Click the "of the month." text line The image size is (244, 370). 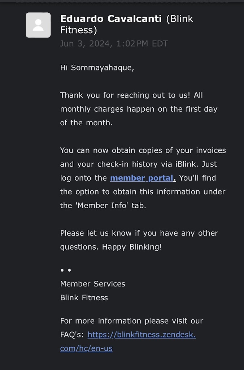point(86,123)
